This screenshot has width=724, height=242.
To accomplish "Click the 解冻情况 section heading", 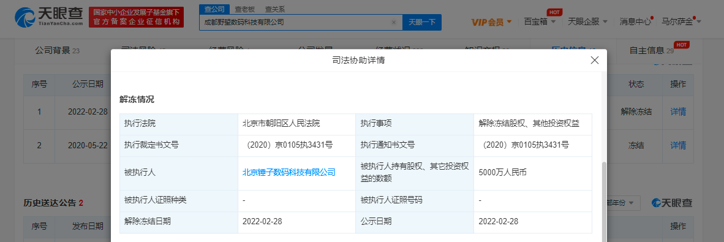I will point(137,99).
